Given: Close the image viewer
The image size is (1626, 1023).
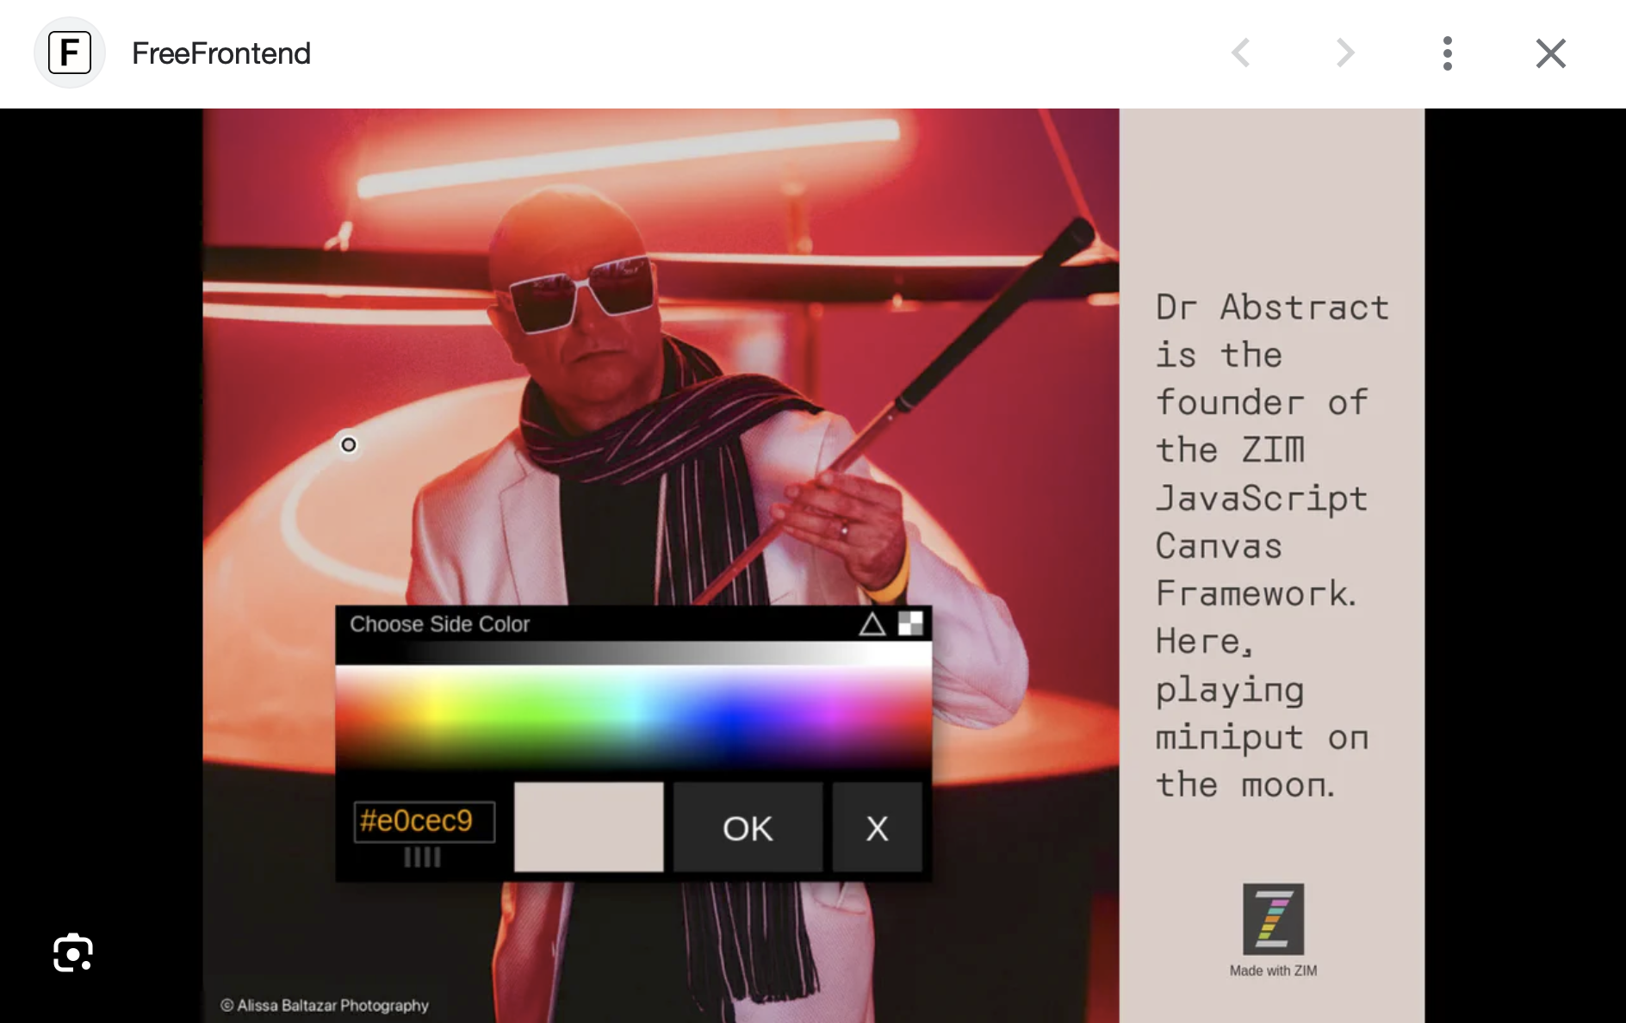Looking at the screenshot, I should click(1550, 53).
